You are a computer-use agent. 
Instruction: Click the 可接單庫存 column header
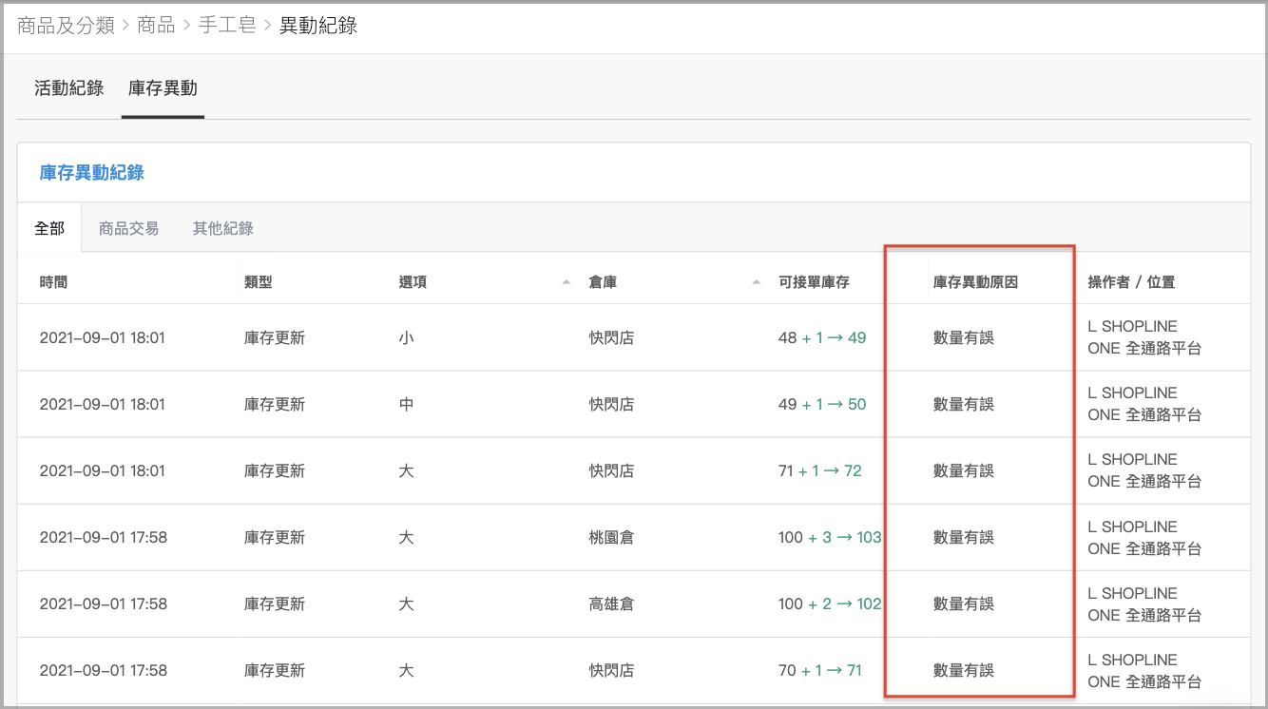(814, 282)
